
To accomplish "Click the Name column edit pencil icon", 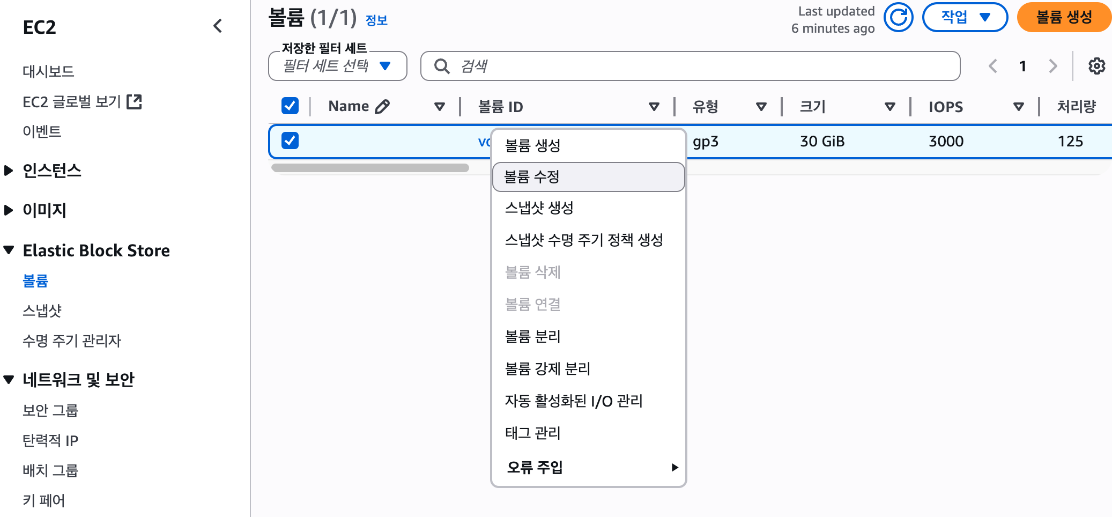I will point(382,107).
